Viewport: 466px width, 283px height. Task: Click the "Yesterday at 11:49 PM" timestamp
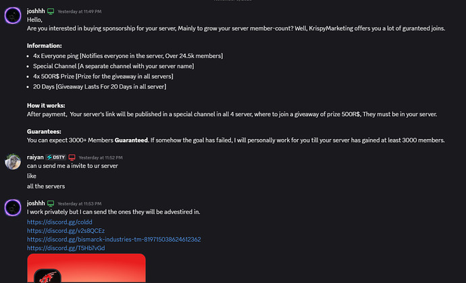(80, 12)
